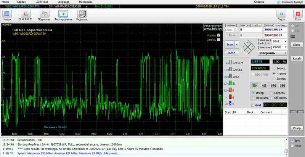Open the Сервис menu
305x157 pixels.
[x=21, y=2]
